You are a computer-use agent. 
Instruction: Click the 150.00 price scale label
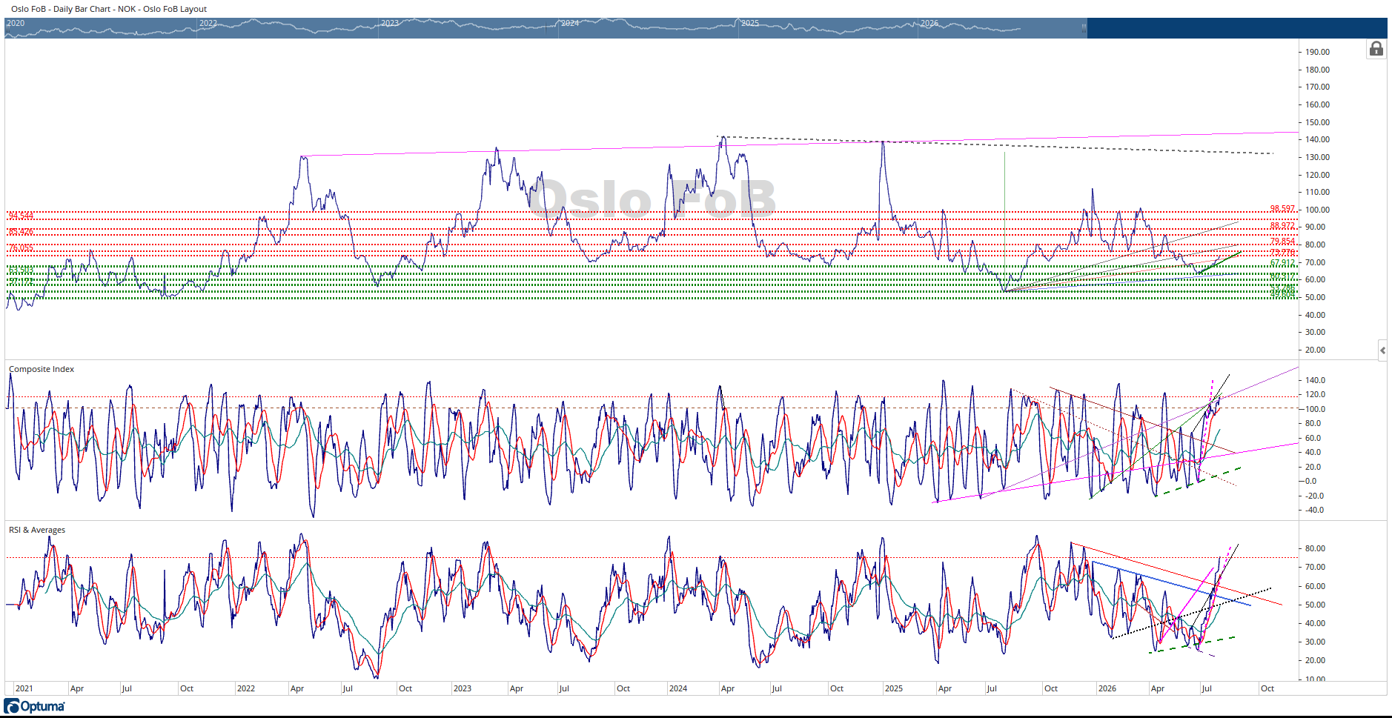coord(1317,122)
